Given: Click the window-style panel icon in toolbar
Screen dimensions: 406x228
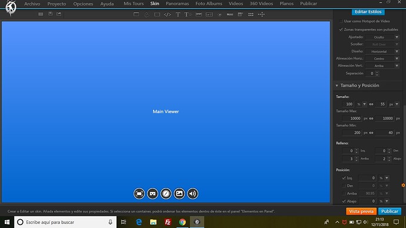Looking at the screenshot, I should [240, 15].
